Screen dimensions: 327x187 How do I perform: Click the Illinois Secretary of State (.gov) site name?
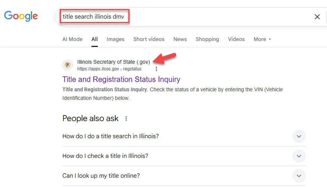[x=113, y=62]
